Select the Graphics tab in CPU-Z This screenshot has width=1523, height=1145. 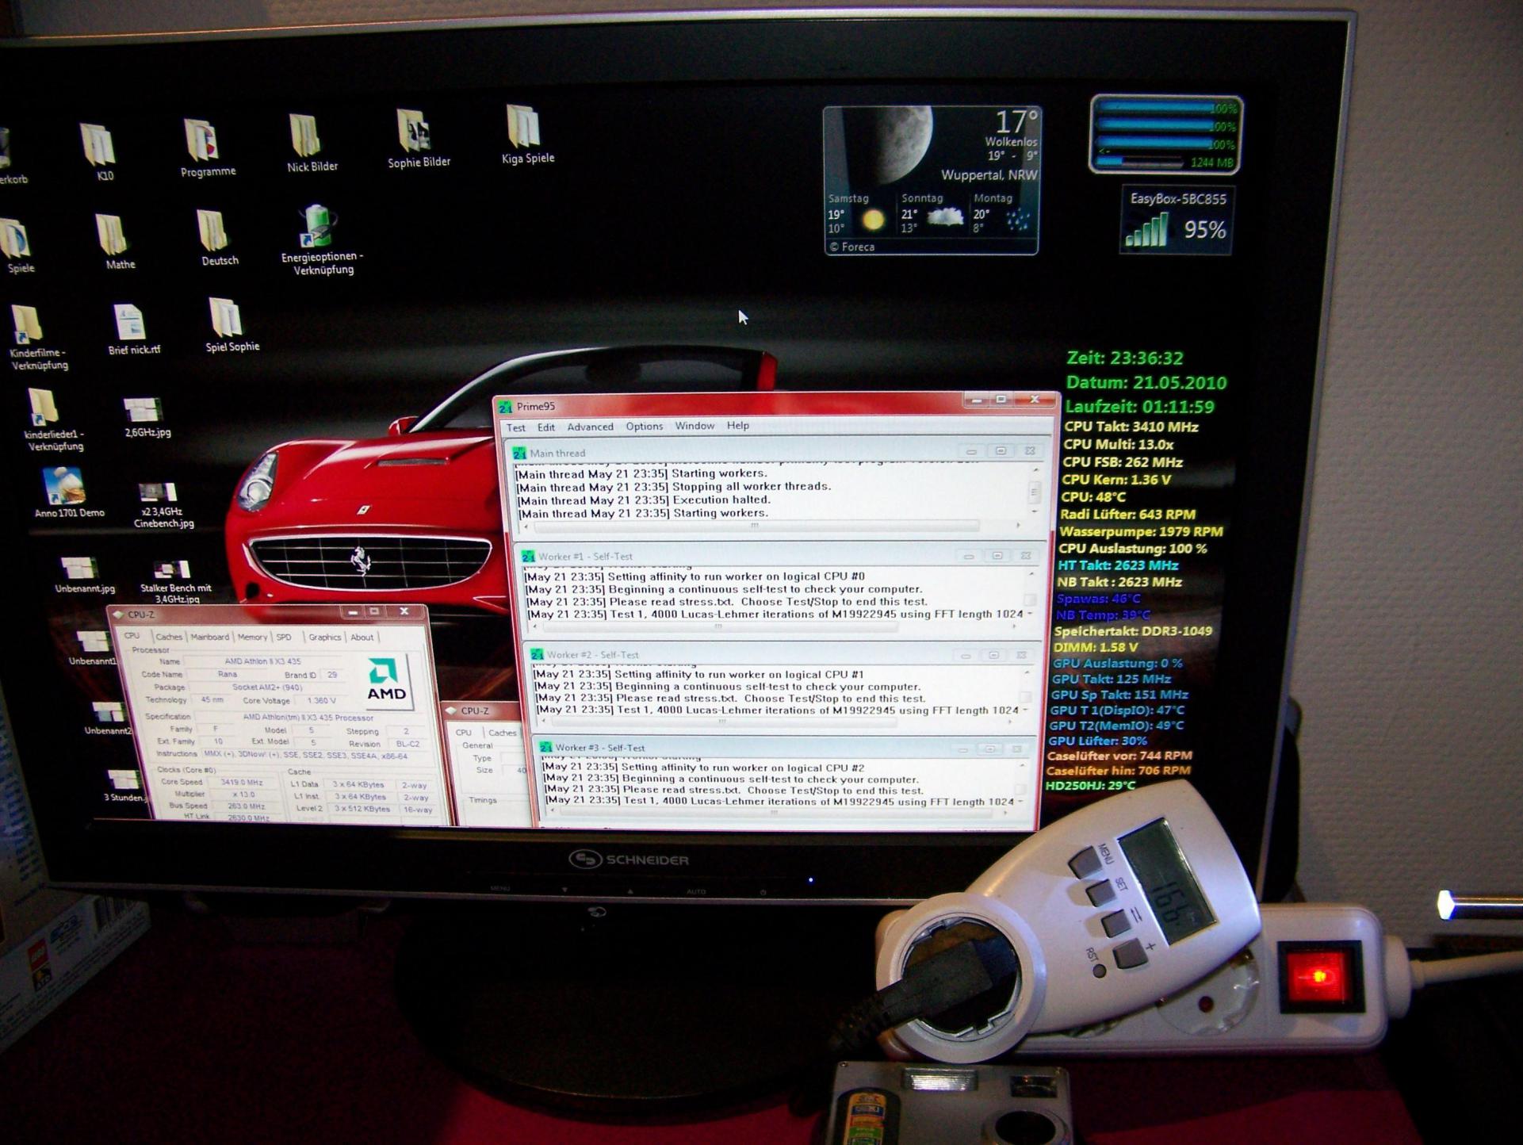[x=324, y=637]
